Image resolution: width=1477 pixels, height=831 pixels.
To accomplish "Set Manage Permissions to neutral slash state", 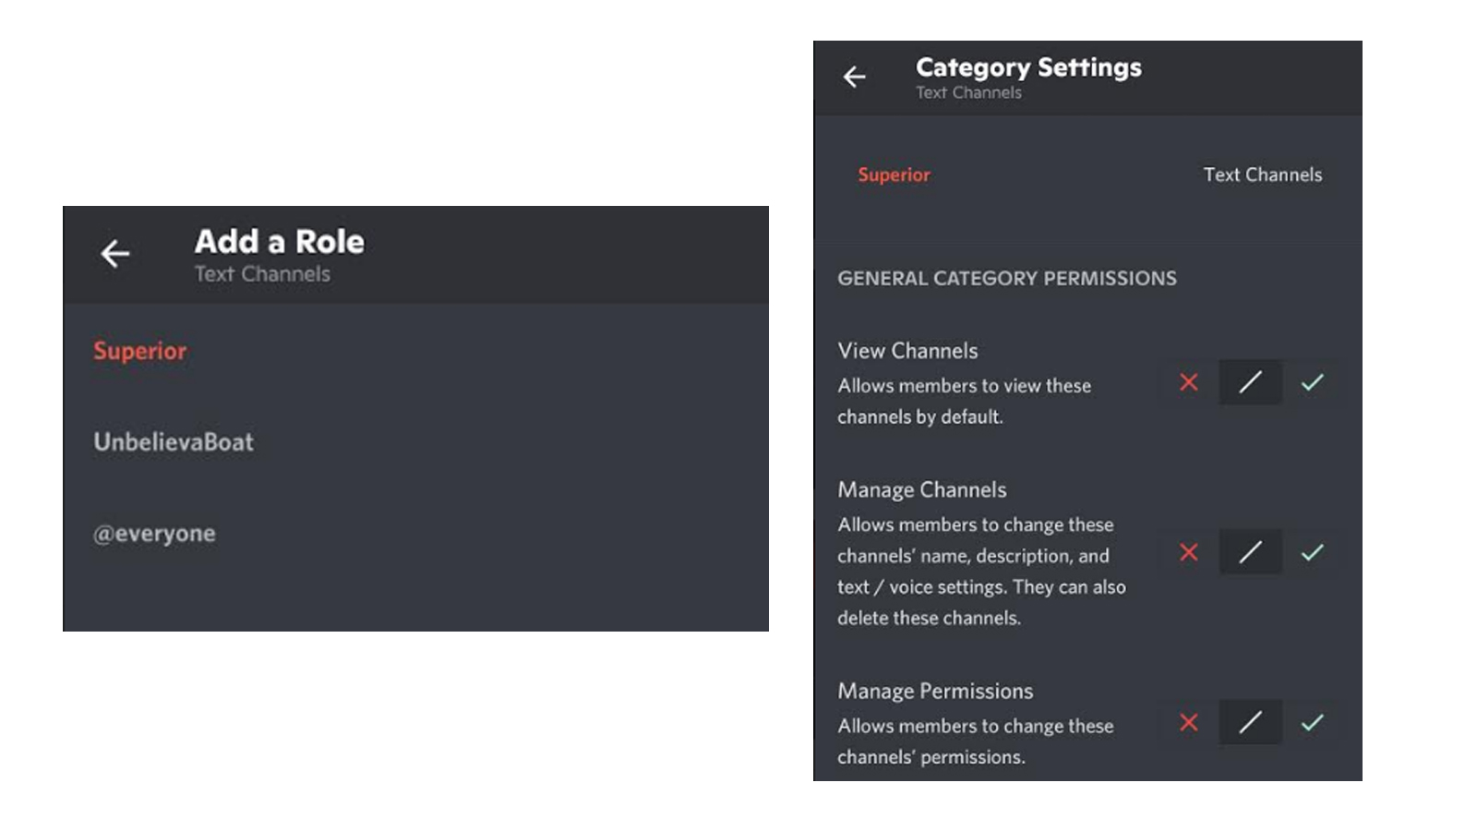I will pos(1250,724).
